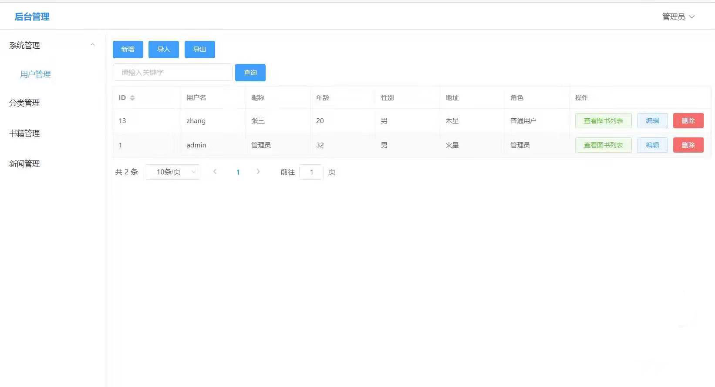Open the 10条/页 page size dropdown
Image resolution: width=715 pixels, height=387 pixels.
(x=173, y=172)
